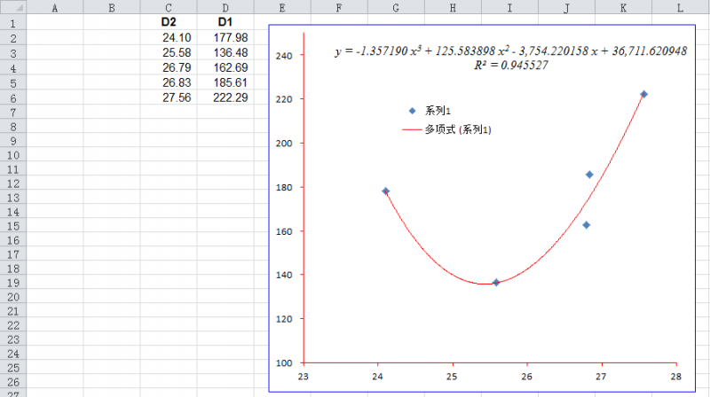Click cell with value 26.79

pos(169,67)
